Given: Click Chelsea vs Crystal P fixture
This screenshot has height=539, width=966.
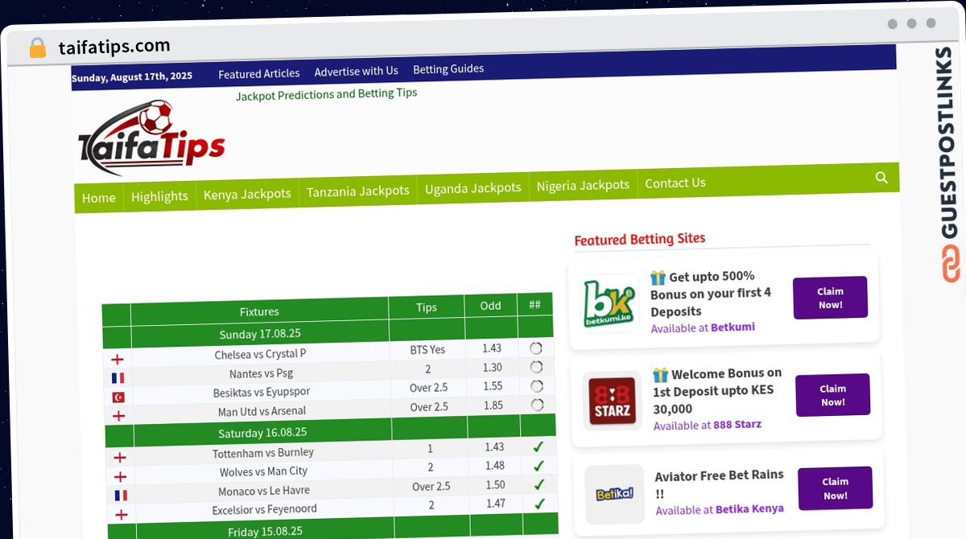Looking at the screenshot, I should pos(260,354).
